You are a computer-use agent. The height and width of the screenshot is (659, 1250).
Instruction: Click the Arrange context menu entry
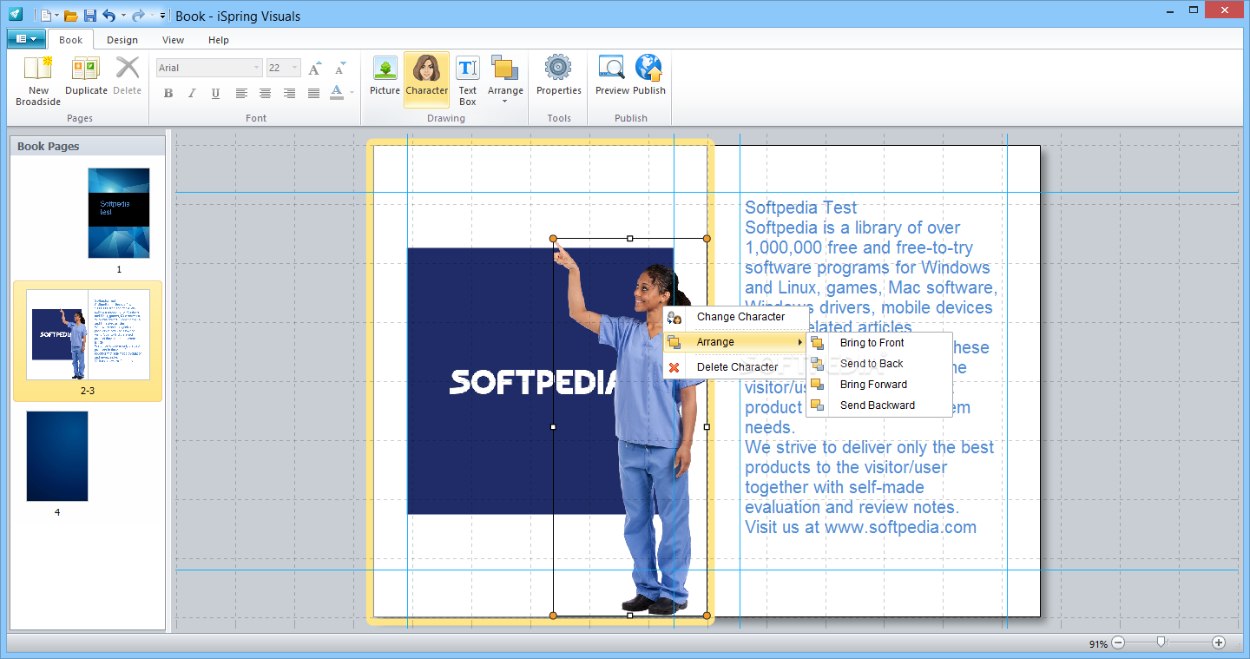(x=736, y=342)
